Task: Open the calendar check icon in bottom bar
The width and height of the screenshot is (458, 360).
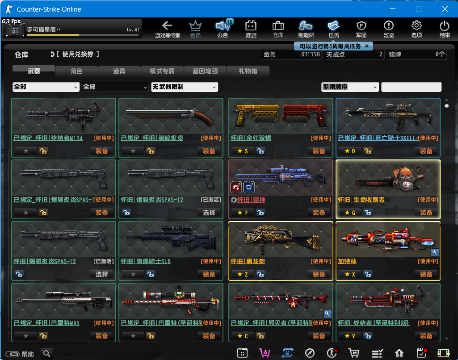Action: [x=421, y=353]
